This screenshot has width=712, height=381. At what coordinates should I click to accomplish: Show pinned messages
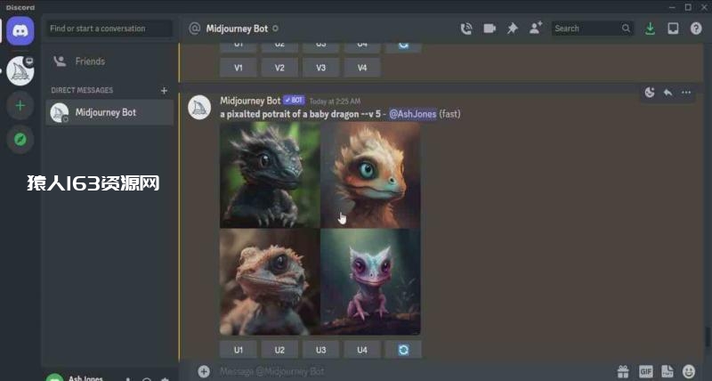[513, 28]
